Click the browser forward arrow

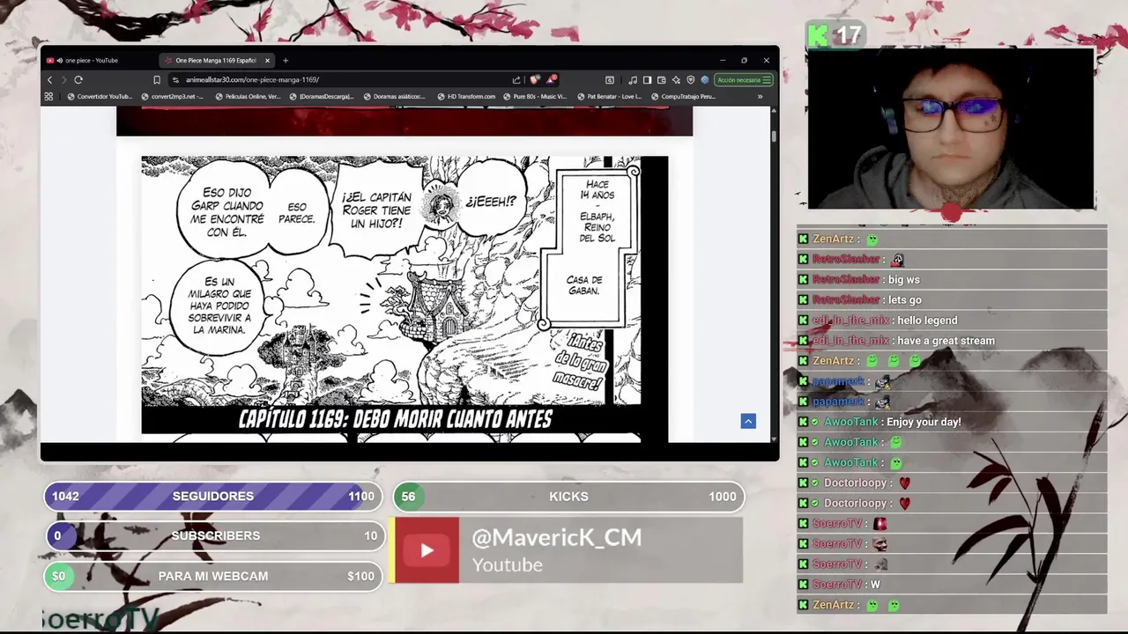tap(63, 80)
